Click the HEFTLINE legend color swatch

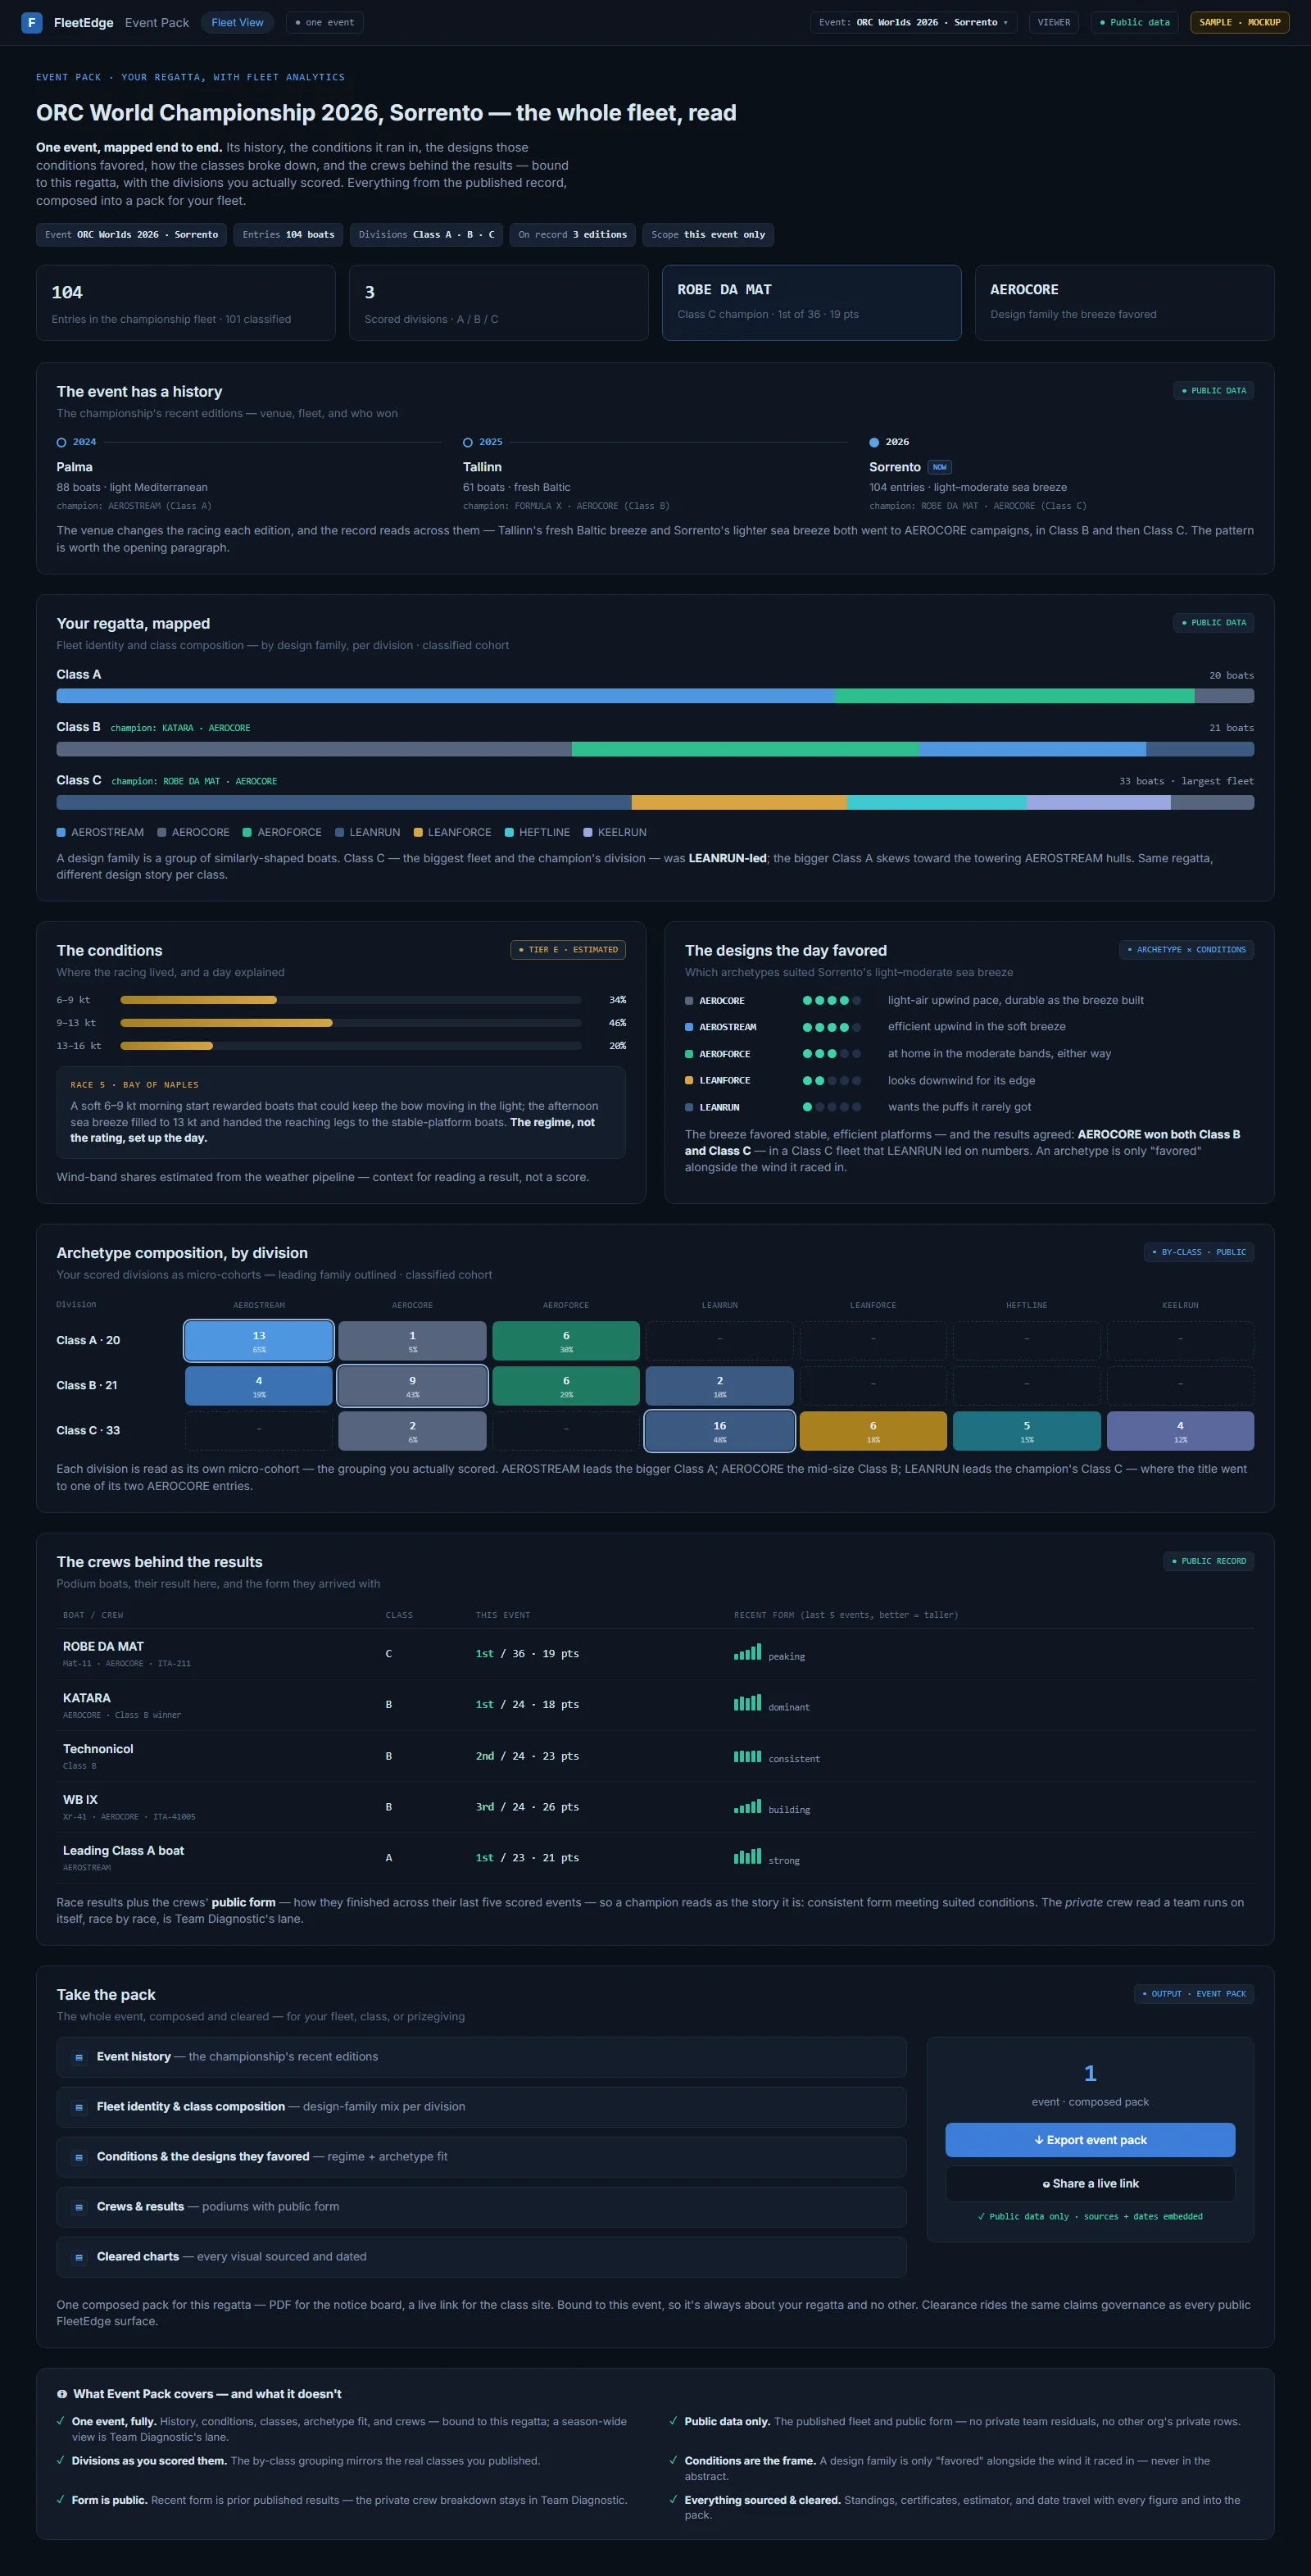pos(509,832)
